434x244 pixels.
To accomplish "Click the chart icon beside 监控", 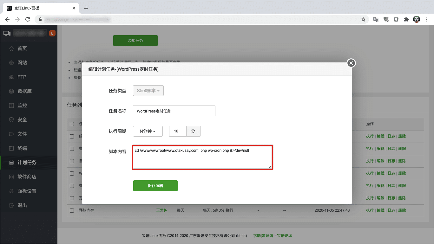I will [x=11, y=106].
